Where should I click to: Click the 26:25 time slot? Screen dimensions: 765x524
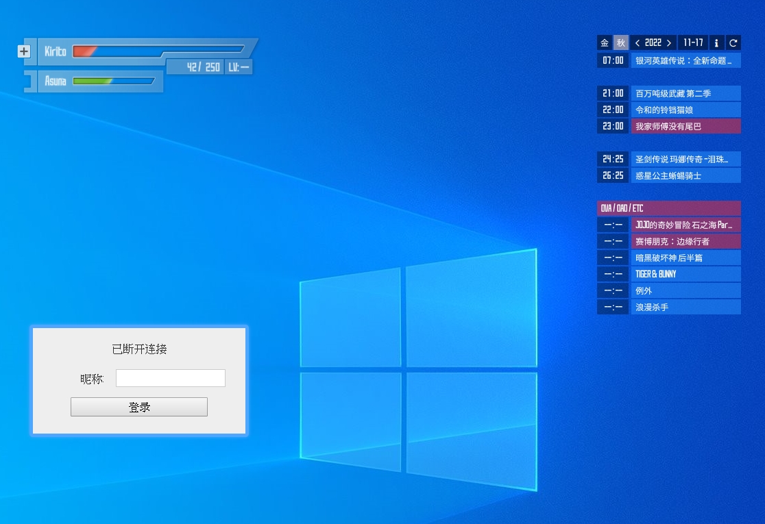(x=613, y=175)
